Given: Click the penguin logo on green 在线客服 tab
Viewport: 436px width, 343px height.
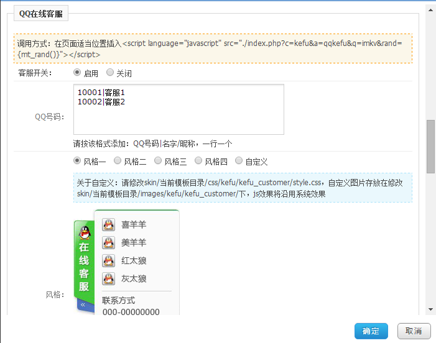Looking at the screenshot, I should point(85,233).
